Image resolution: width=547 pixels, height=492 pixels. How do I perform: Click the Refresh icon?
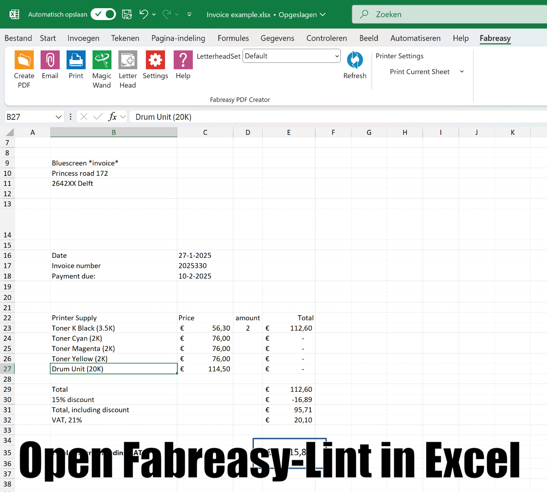tap(355, 60)
